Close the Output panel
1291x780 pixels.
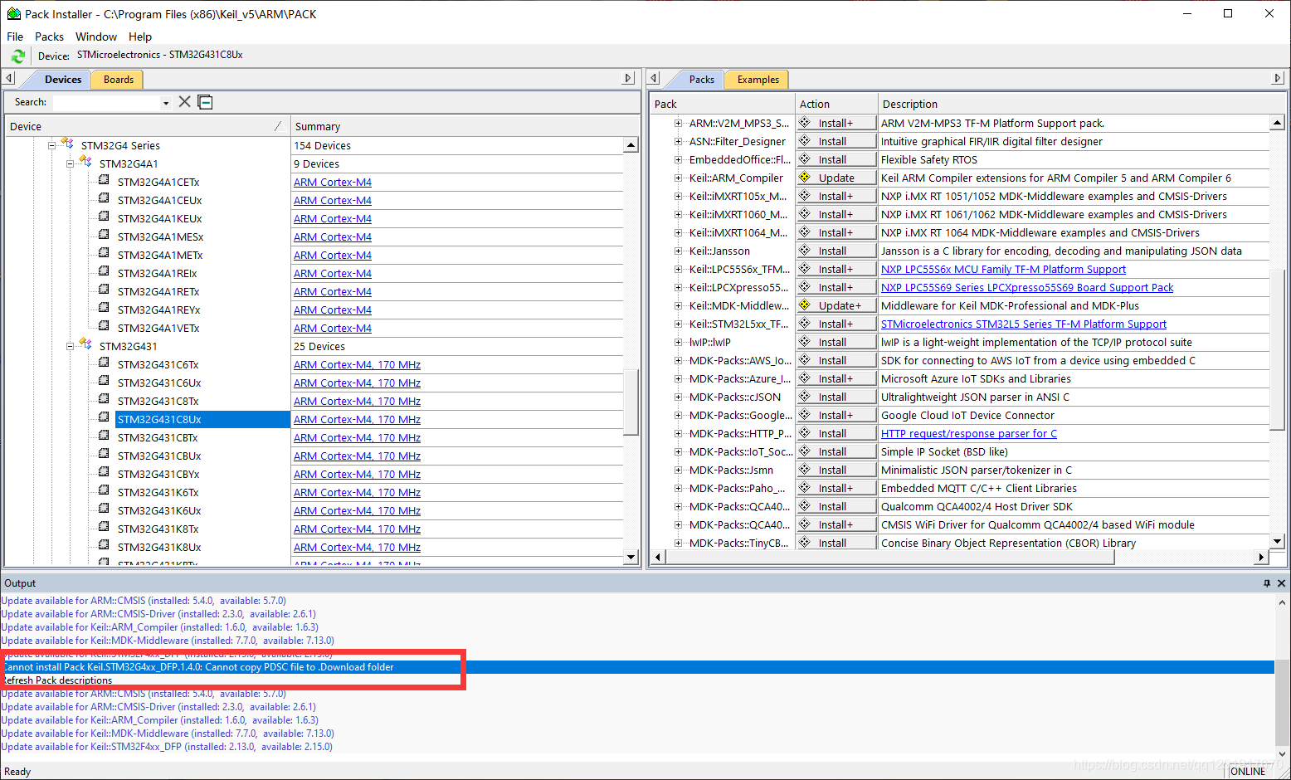pos(1281,583)
